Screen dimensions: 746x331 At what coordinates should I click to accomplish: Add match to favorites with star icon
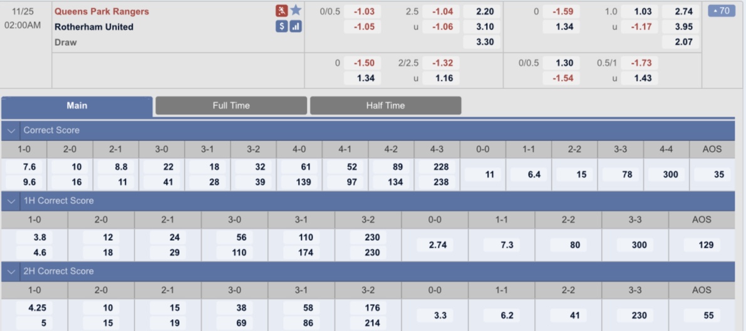296,11
